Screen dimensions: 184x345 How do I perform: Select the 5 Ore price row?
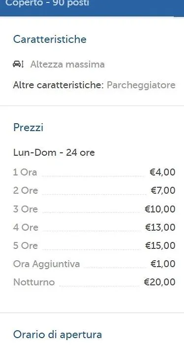pyautogui.click(x=94, y=245)
